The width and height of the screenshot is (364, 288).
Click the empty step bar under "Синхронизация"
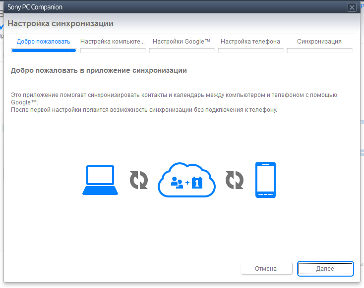[319, 50]
